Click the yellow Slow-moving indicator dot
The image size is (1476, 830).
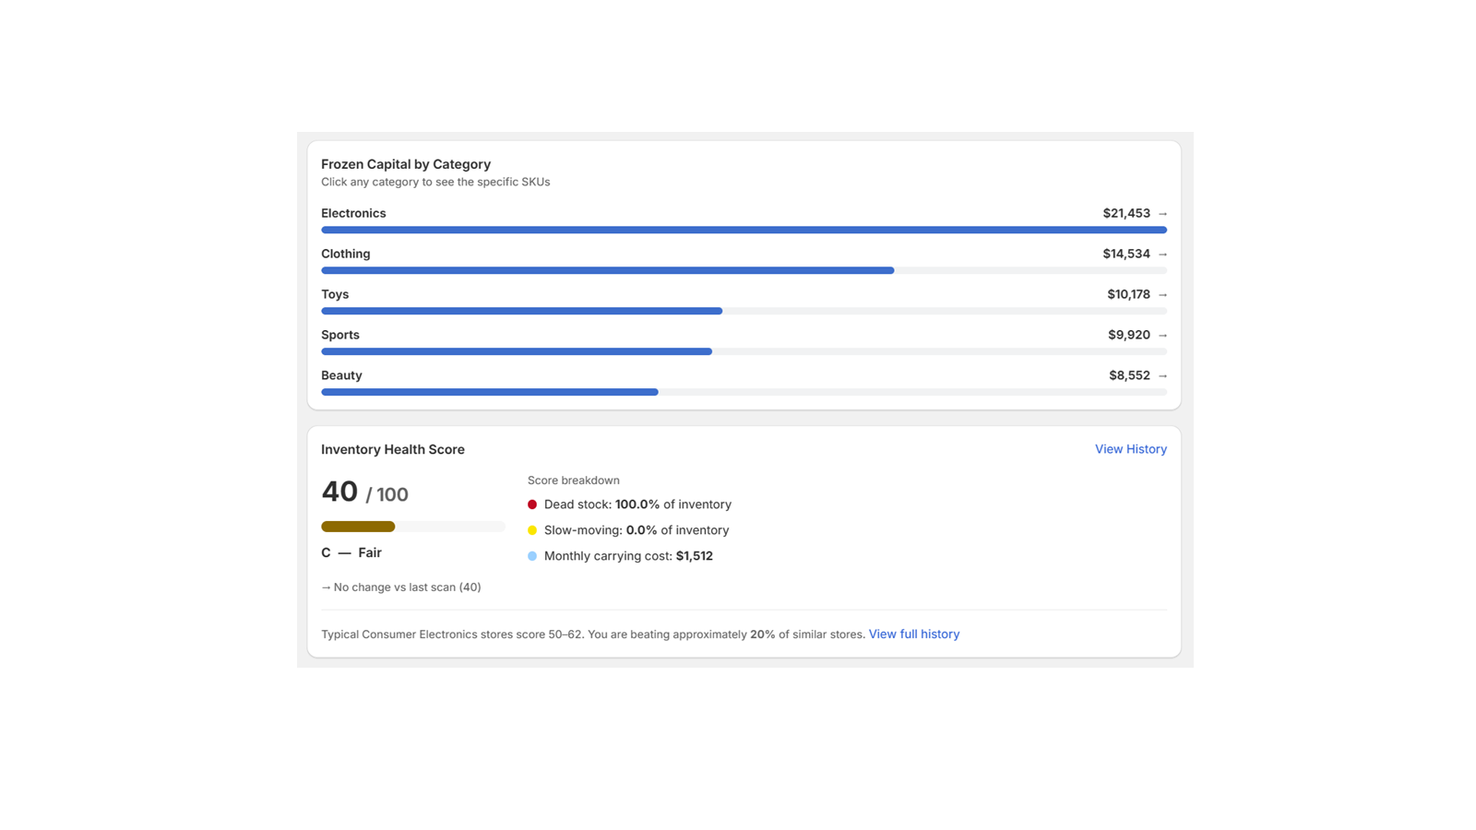pos(532,530)
